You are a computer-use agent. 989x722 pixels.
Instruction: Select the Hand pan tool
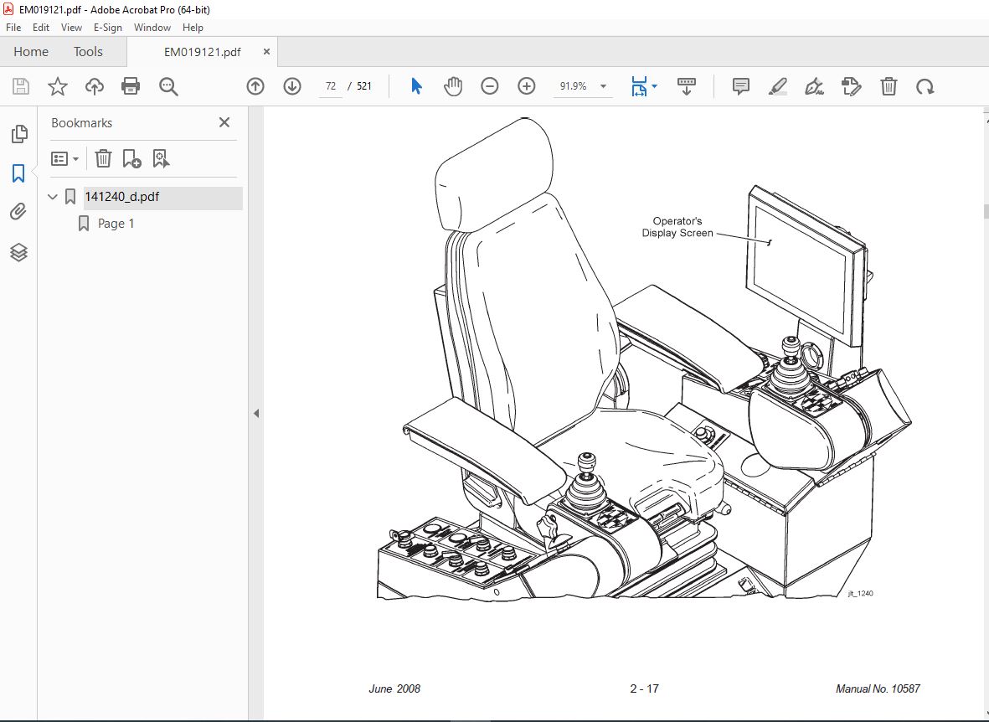click(x=453, y=85)
